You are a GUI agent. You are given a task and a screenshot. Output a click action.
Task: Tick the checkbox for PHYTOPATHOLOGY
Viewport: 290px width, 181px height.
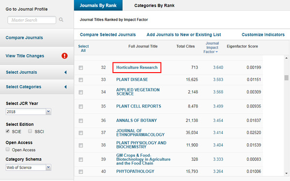pos(81,172)
